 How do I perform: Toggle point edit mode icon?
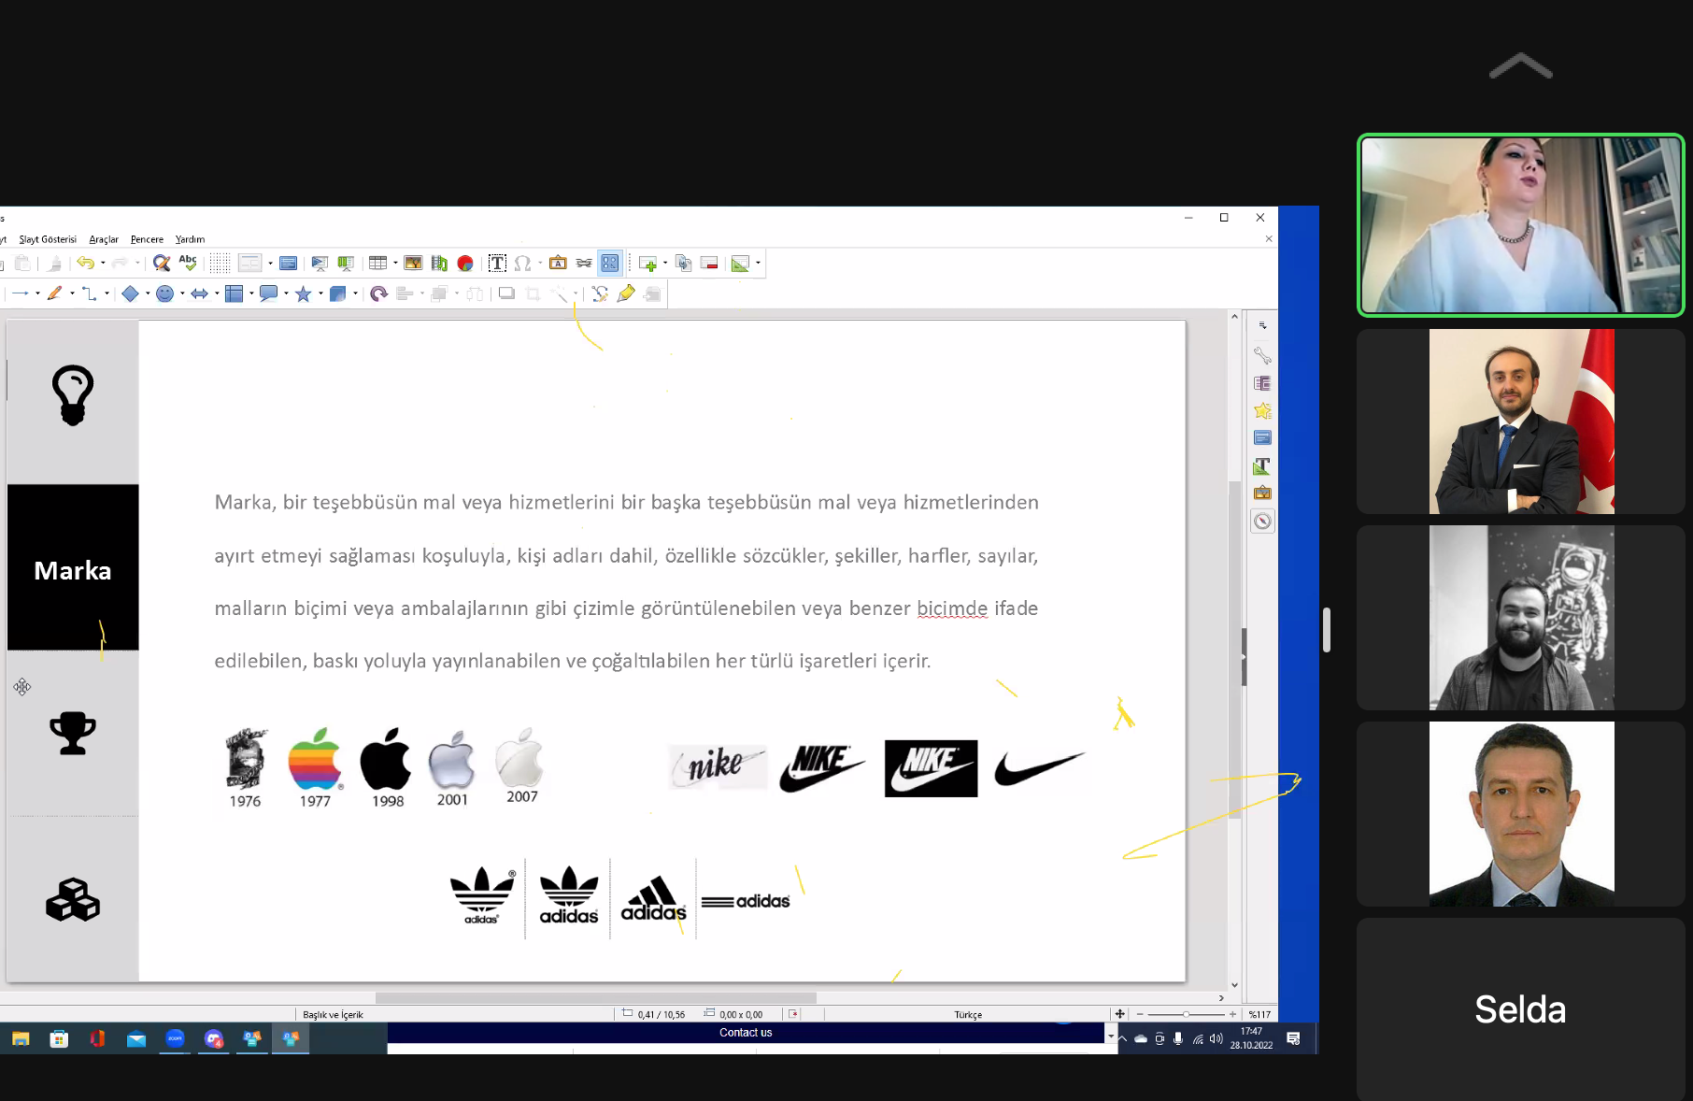600,293
